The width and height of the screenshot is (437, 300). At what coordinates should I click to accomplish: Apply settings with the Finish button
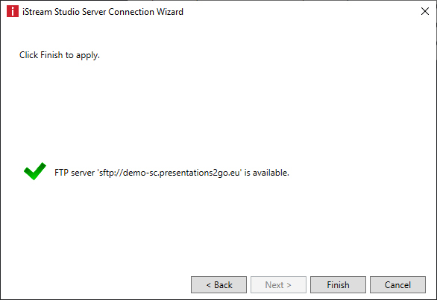point(338,284)
